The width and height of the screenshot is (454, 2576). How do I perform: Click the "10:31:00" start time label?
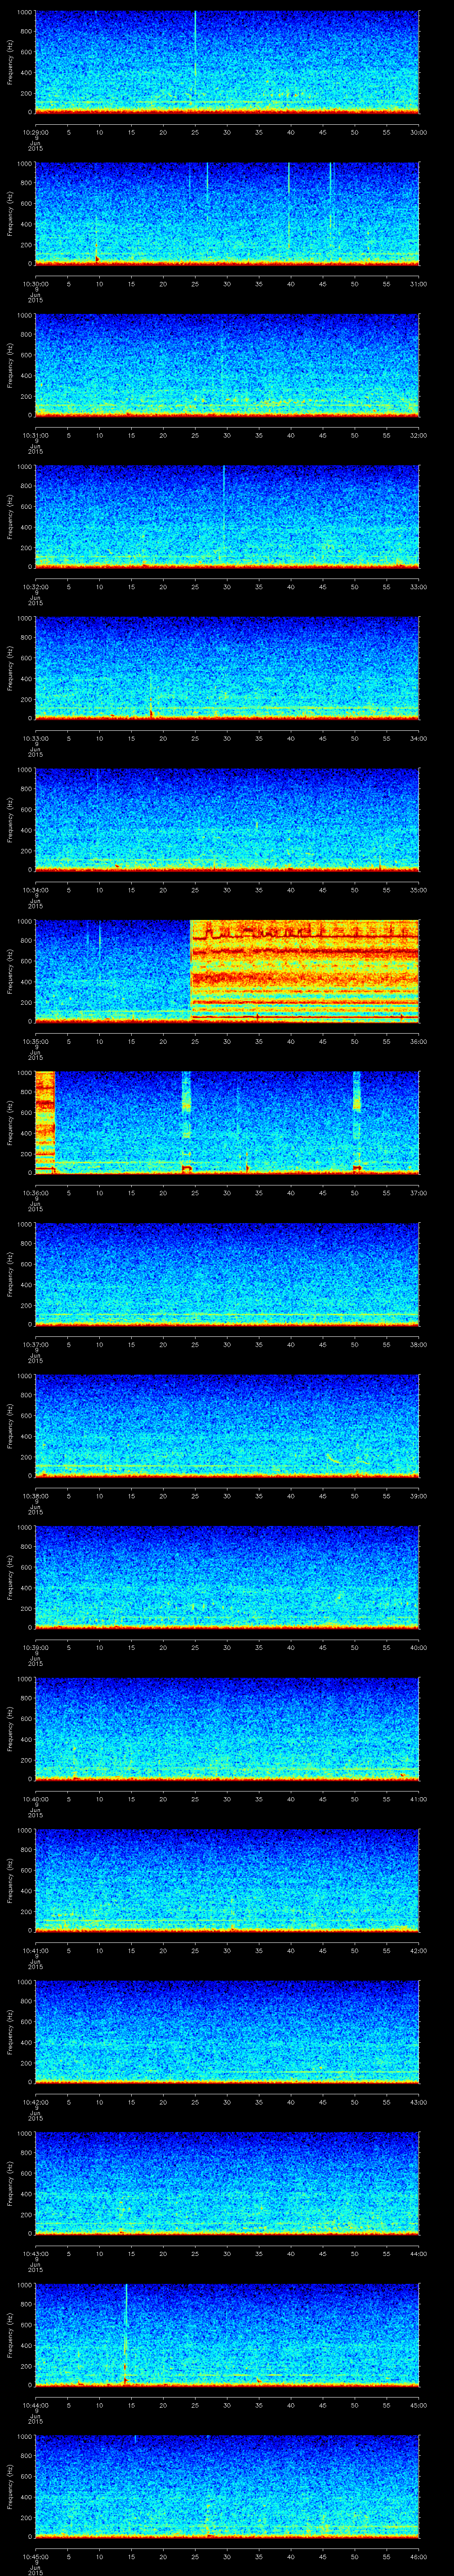(x=35, y=434)
